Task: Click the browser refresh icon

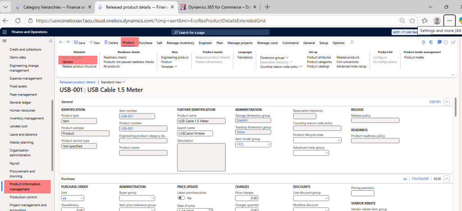Action: (x=18, y=21)
